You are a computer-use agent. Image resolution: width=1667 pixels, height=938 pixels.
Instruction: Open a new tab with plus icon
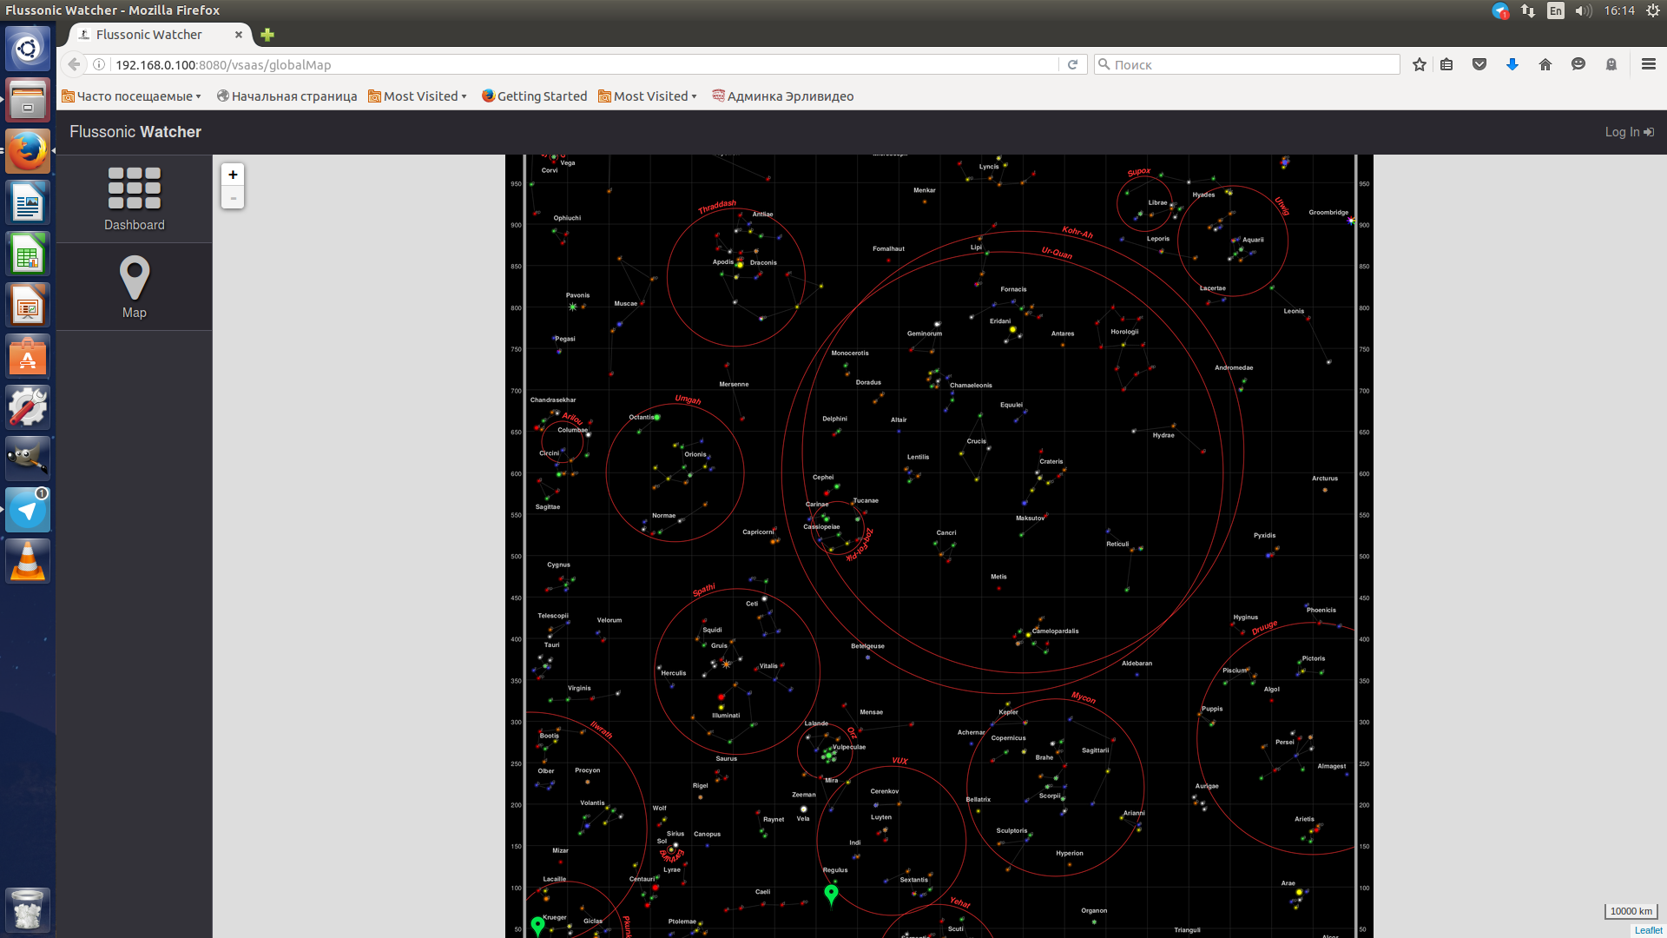(267, 35)
